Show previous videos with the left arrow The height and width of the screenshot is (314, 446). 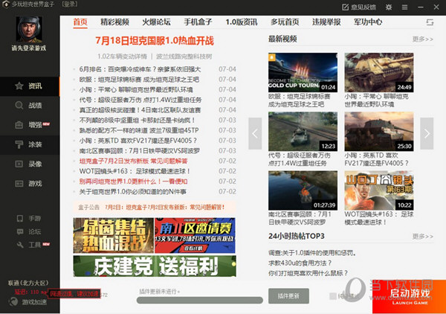pyautogui.click(x=255, y=133)
